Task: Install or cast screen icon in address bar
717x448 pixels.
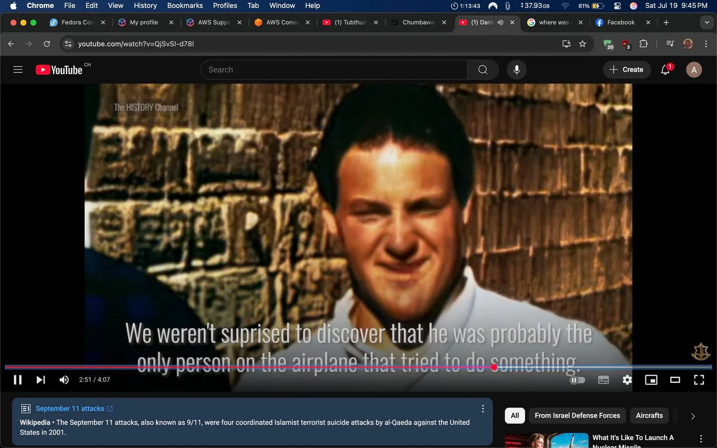Action: point(567,43)
